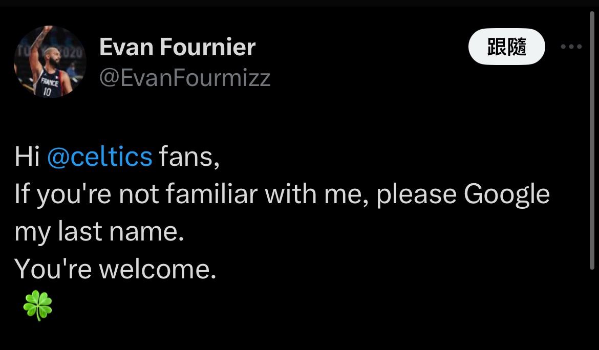This screenshot has height=350, width=599.
Task: Click the word "Hi" in the tweet
Action: tap(27, 157)
